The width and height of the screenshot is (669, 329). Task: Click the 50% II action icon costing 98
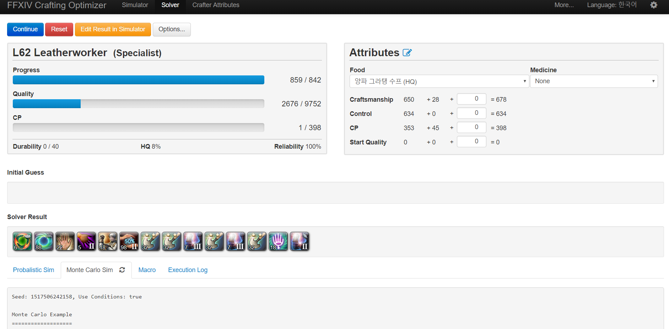tap(129, 242)
